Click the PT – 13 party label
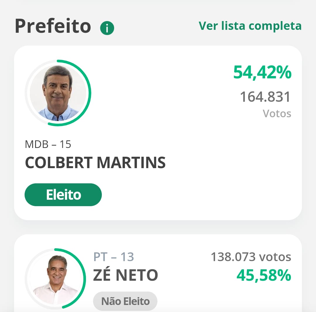 click(114, 257)
